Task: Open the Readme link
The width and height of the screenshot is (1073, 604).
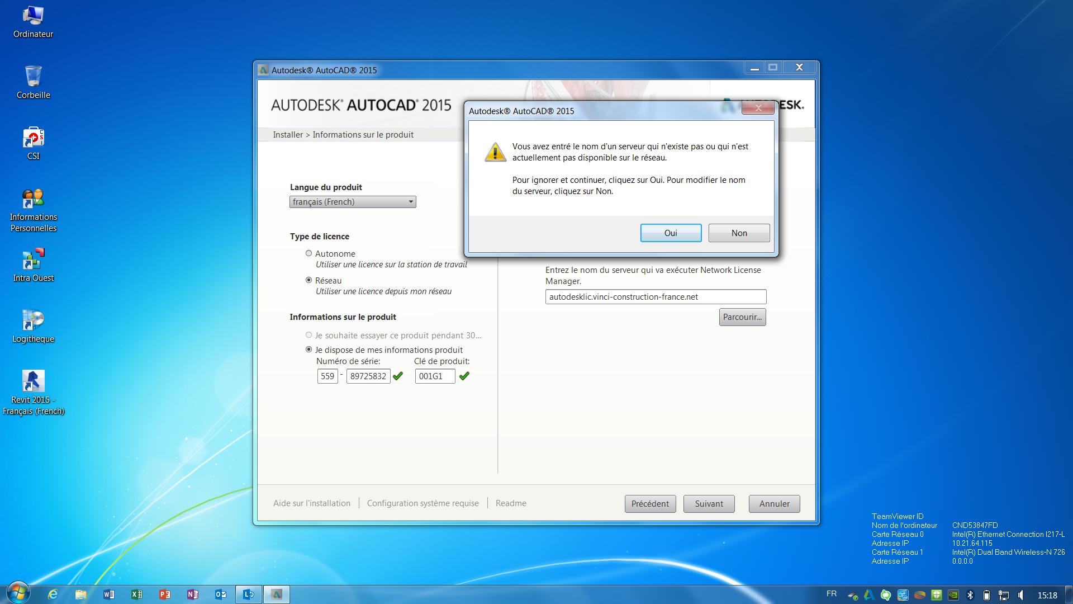Action: pyautogui.click(x=511, y=503)
